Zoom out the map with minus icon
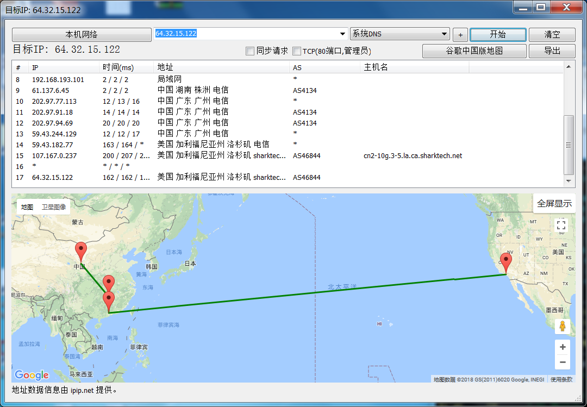This screenshot has width=587, height=407. tap(562, 362)
